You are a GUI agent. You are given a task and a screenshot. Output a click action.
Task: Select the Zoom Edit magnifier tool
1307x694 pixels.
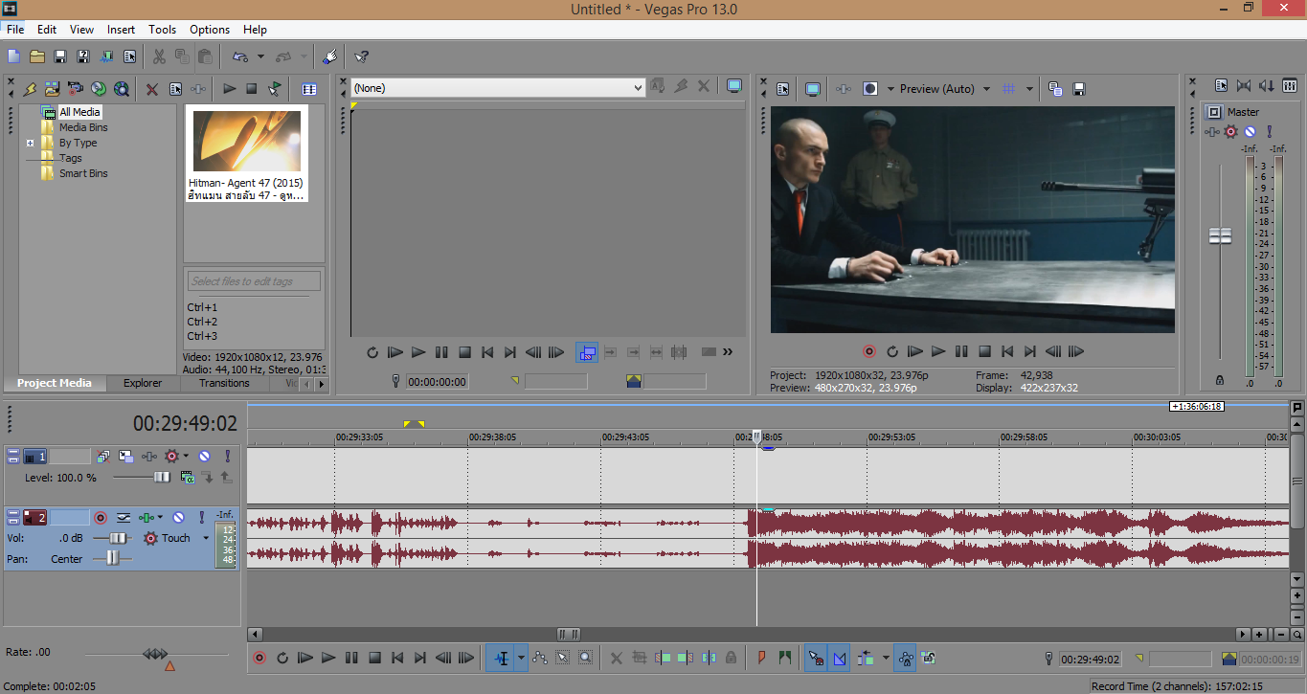click(x=585, y=658)
